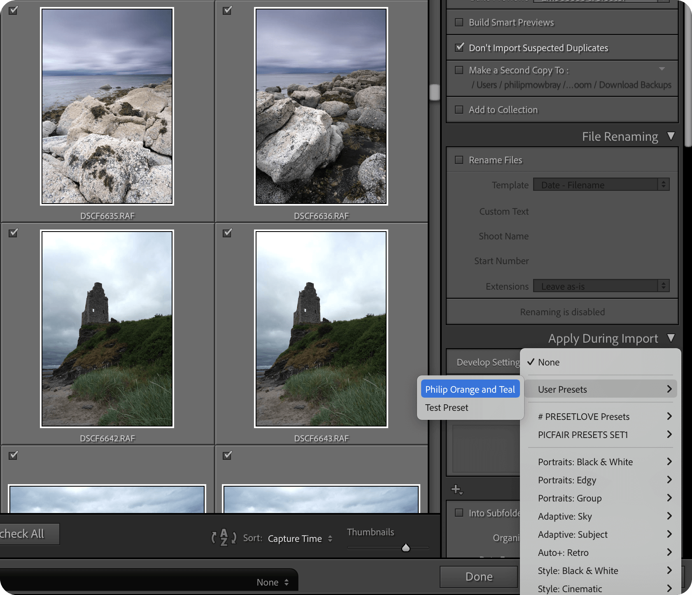
Task: Uncheck the DSCF6643.RAF photo checkbox
Action: coord(227,233)
